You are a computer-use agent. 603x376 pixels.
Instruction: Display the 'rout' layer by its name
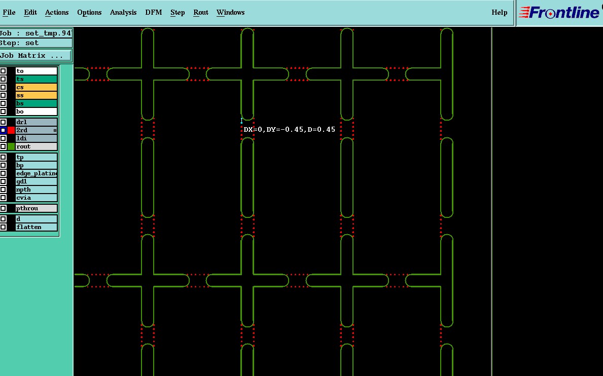(36, 146)
